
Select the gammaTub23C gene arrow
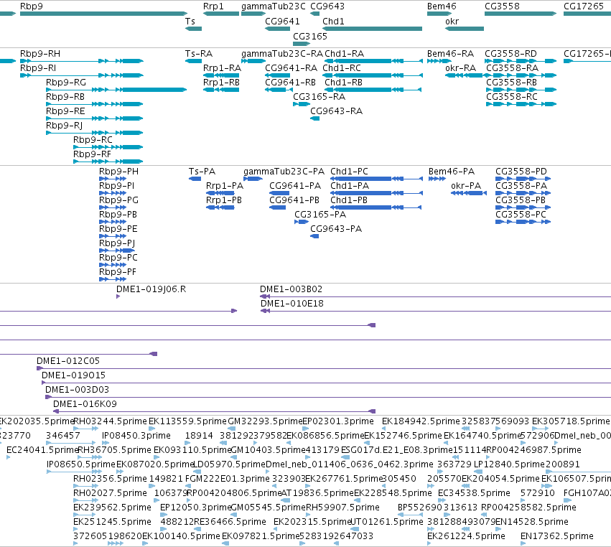(253, 14)
